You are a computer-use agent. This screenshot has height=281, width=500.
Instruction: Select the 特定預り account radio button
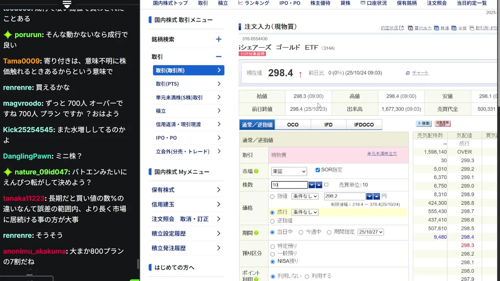coord(272,247)
